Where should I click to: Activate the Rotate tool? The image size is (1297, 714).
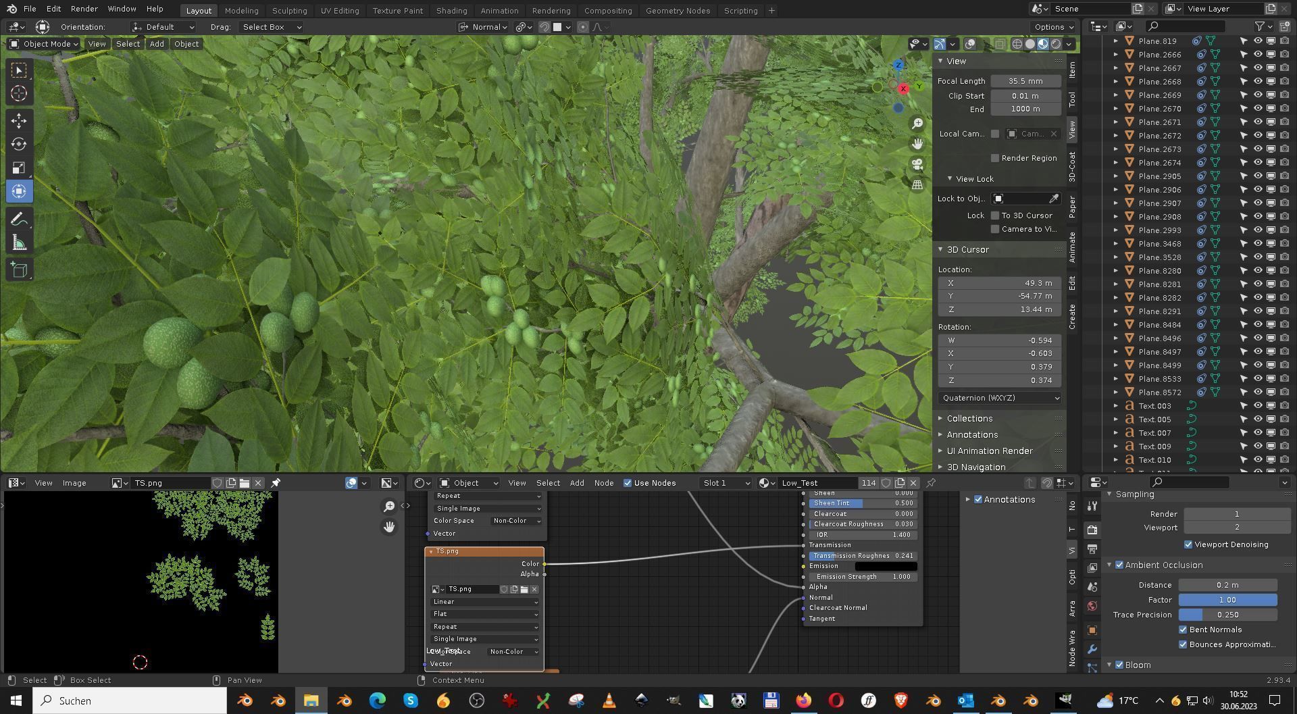(x=19, y=145)
